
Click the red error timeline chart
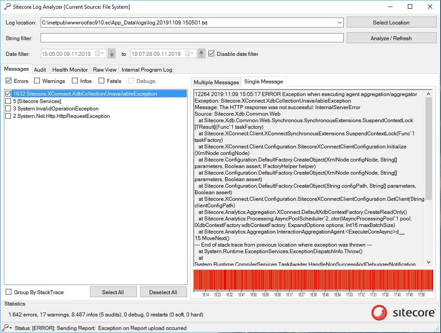(x=313, y=280)
